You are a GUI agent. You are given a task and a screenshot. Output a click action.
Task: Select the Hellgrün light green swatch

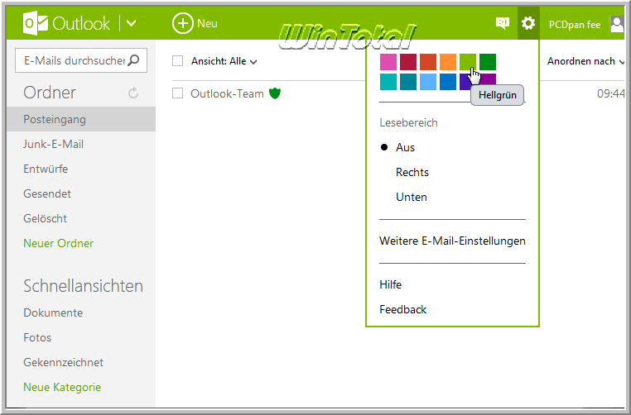tap(468, 62)
